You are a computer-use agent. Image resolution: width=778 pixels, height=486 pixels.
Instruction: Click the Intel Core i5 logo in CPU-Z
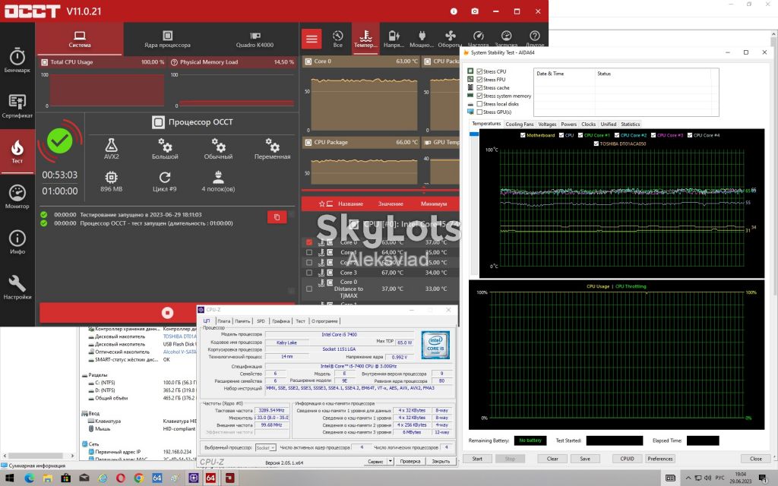435,345
